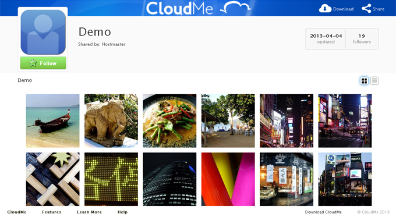
Task: Click the Follow button label
Action: pyautogui.click(x=48, y=63)
